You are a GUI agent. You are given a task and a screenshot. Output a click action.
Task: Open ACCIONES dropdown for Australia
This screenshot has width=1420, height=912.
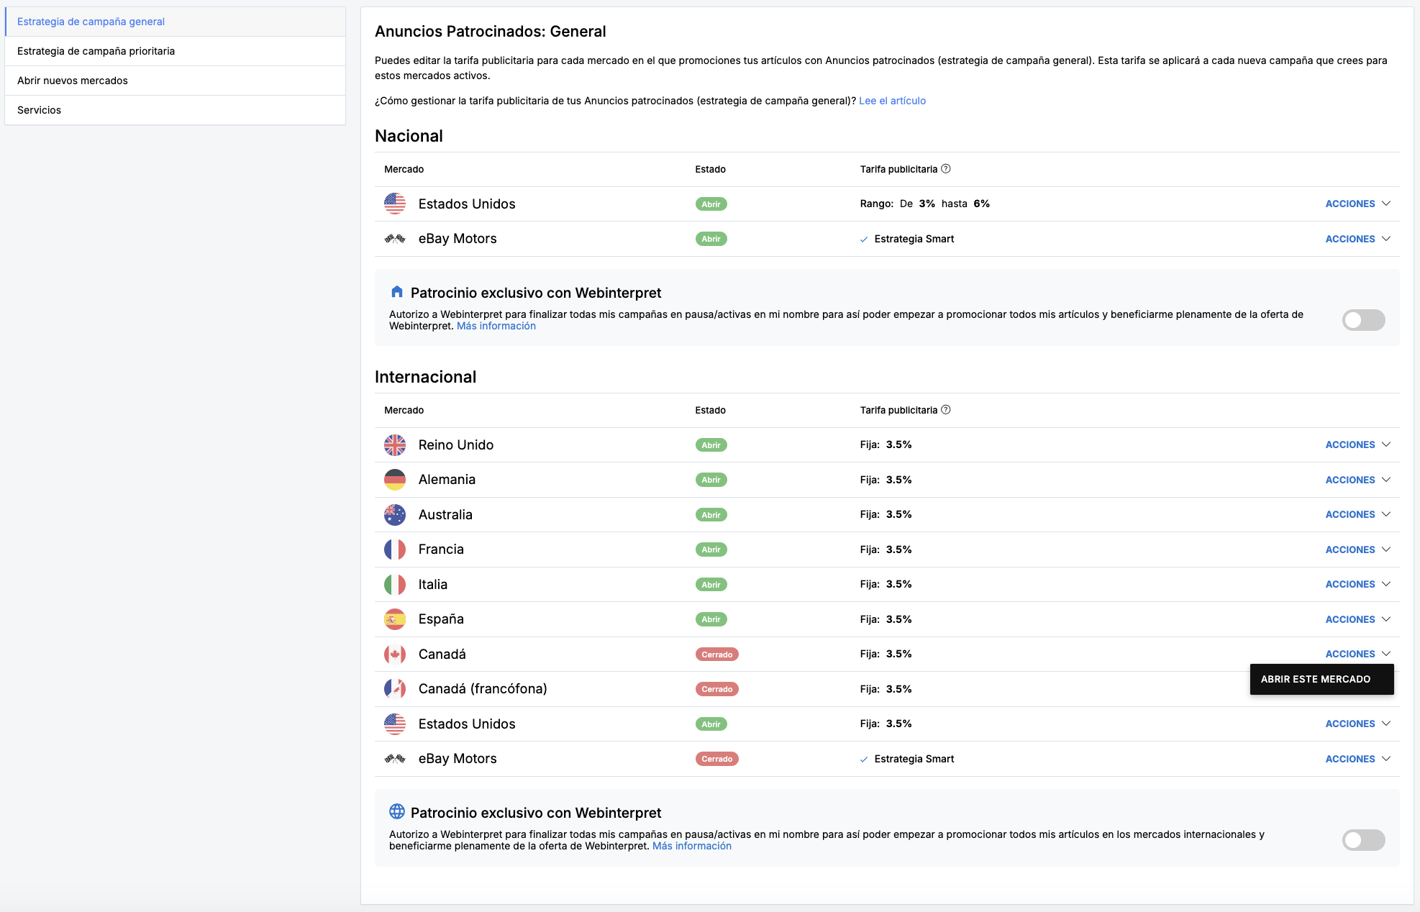point(1357,514)
